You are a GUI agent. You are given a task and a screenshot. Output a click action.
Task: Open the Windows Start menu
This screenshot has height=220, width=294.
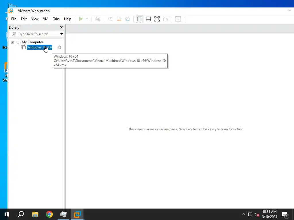(7, 214)
